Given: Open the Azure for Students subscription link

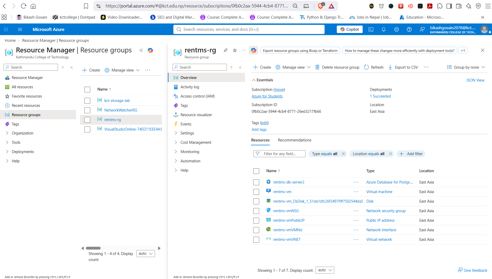Looking at the screenshot, I should tap(267, 96).
